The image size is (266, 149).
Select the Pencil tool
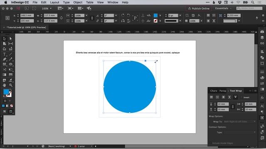click(x=11, y=59)
